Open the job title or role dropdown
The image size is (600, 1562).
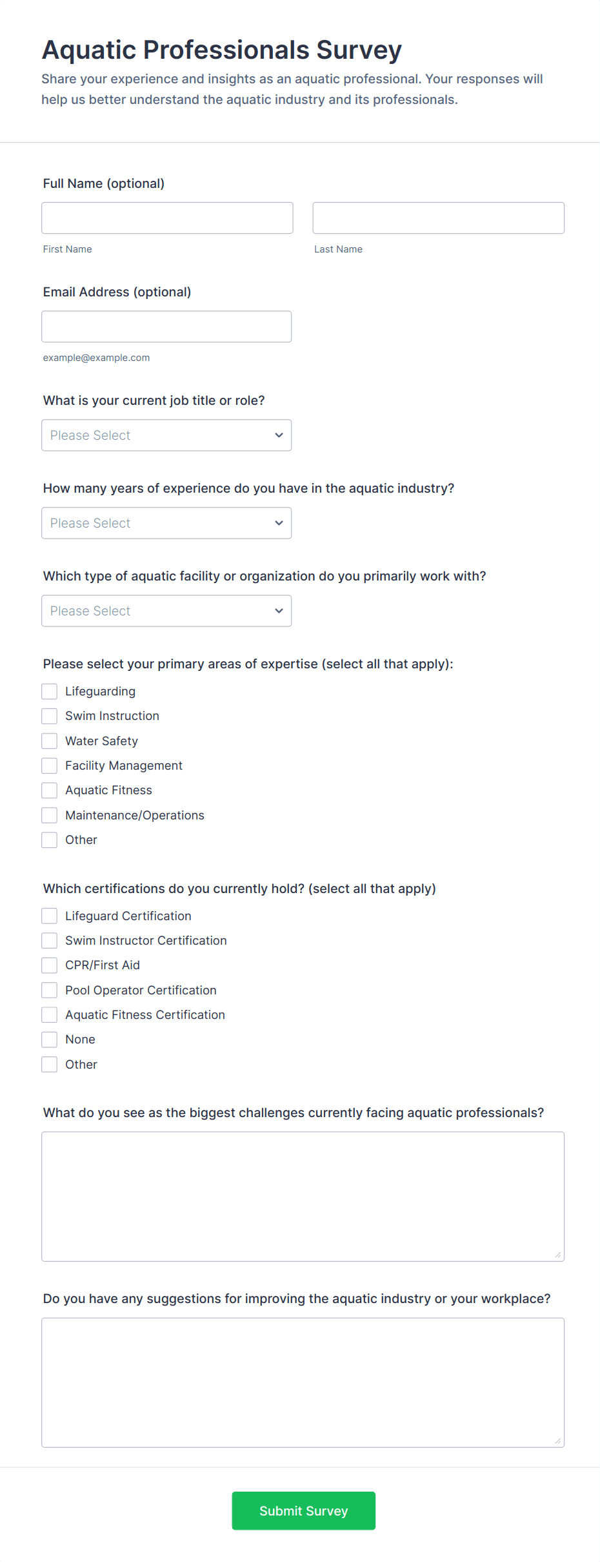166,435
